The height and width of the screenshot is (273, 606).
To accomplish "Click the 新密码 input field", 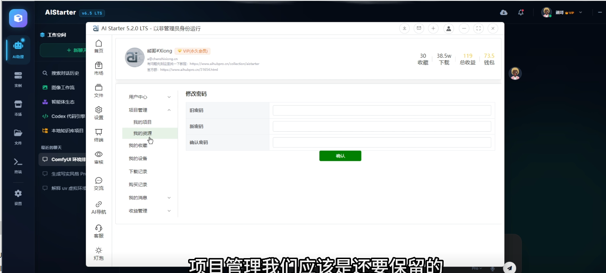I will [x=382, y=126].
